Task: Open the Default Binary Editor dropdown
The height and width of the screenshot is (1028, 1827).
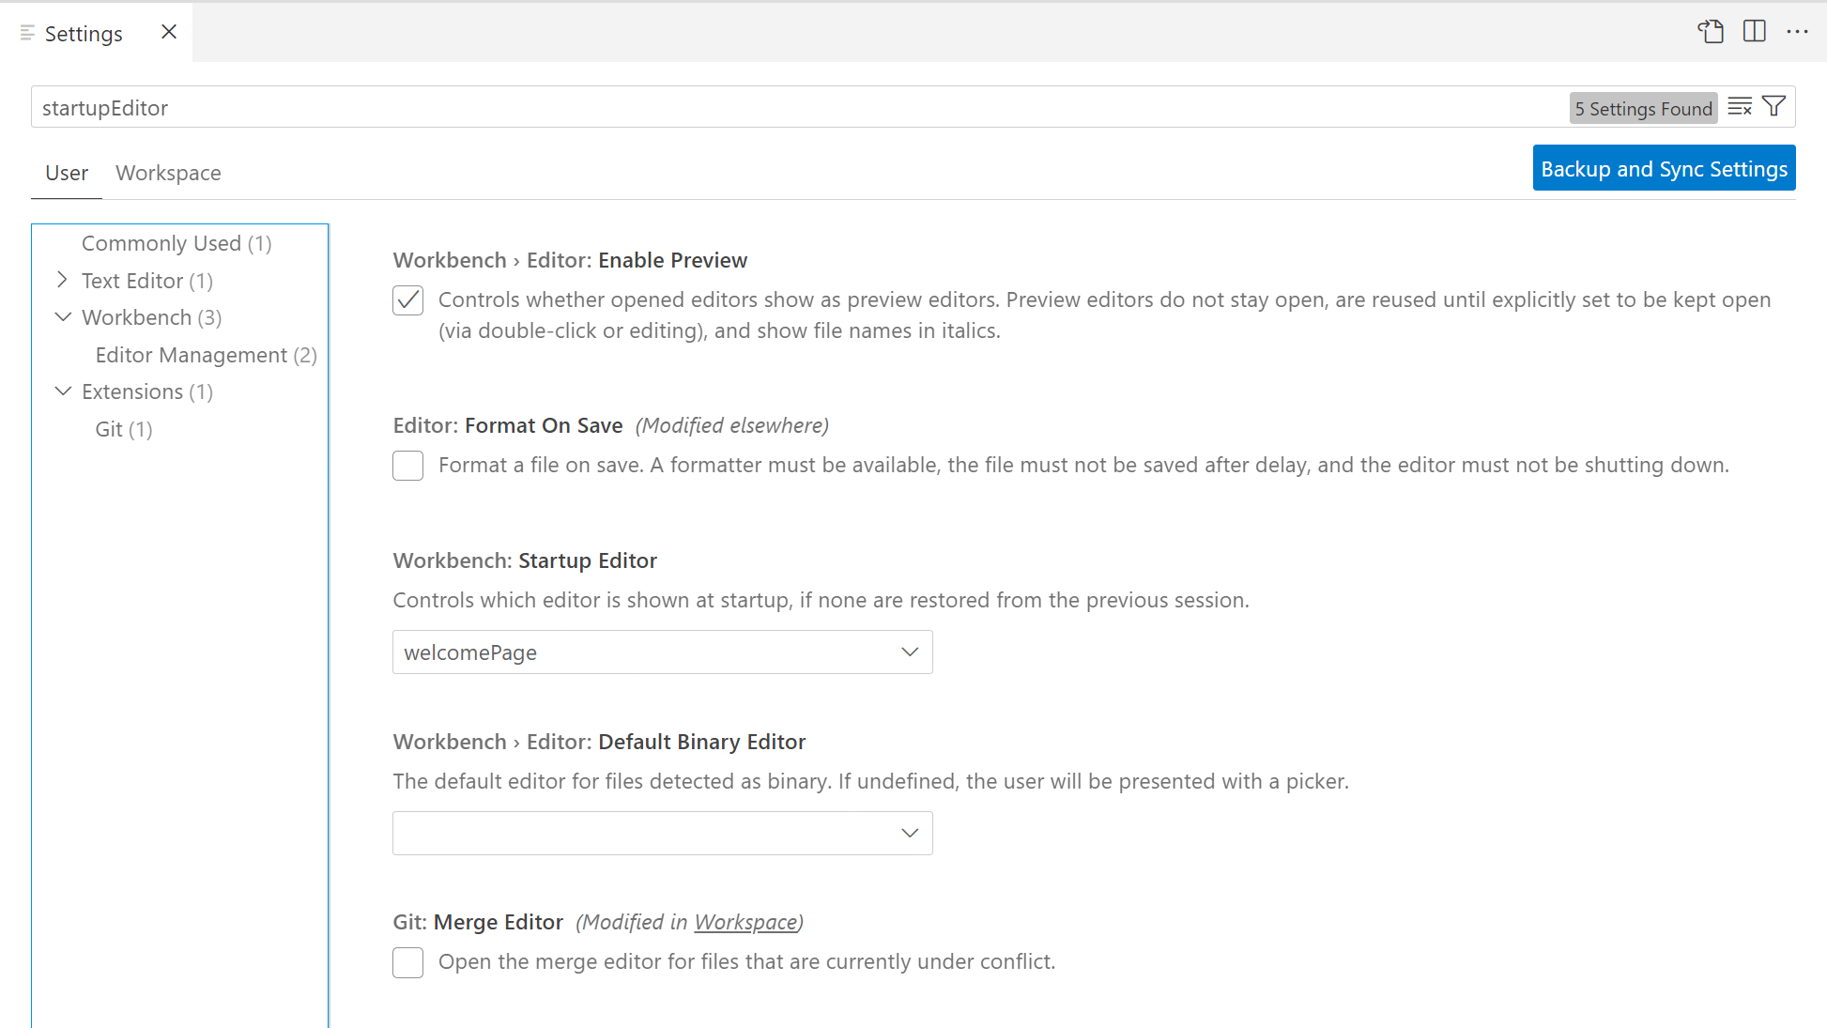Action: click(662, 833)
